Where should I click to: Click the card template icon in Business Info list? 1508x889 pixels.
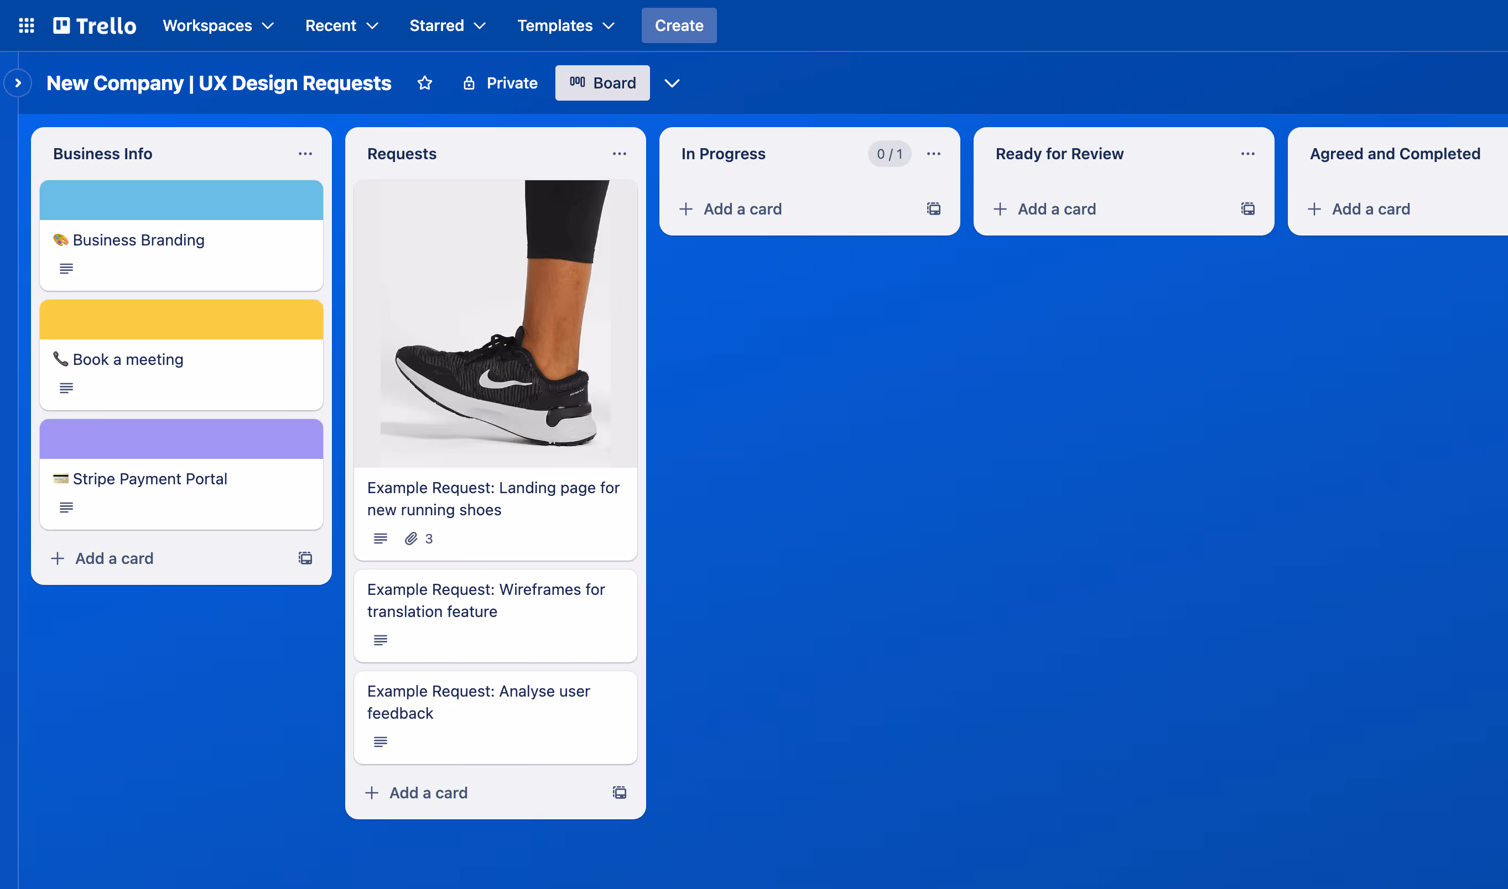coord(305,558)
